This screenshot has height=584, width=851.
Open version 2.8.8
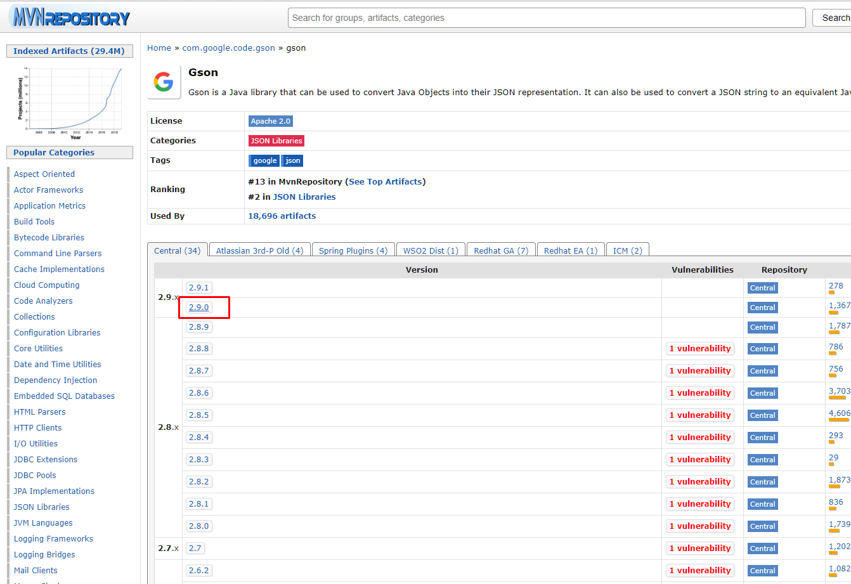198,349
